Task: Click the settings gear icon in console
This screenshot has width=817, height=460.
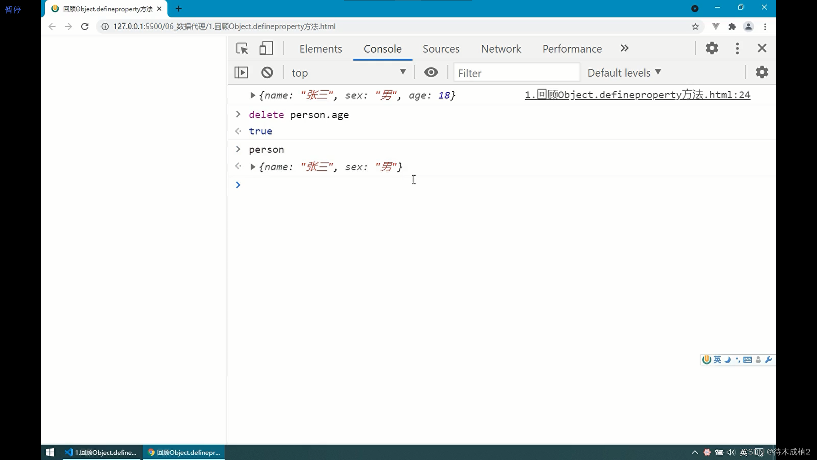Action: click(762, 72)
